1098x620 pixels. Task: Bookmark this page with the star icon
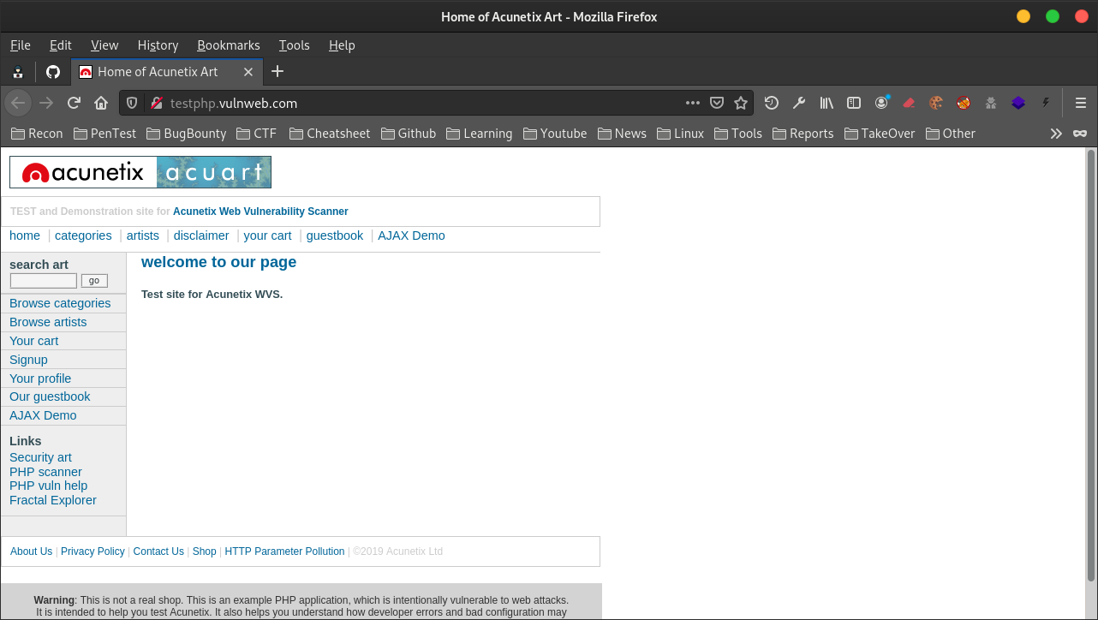tap(741, 103)
